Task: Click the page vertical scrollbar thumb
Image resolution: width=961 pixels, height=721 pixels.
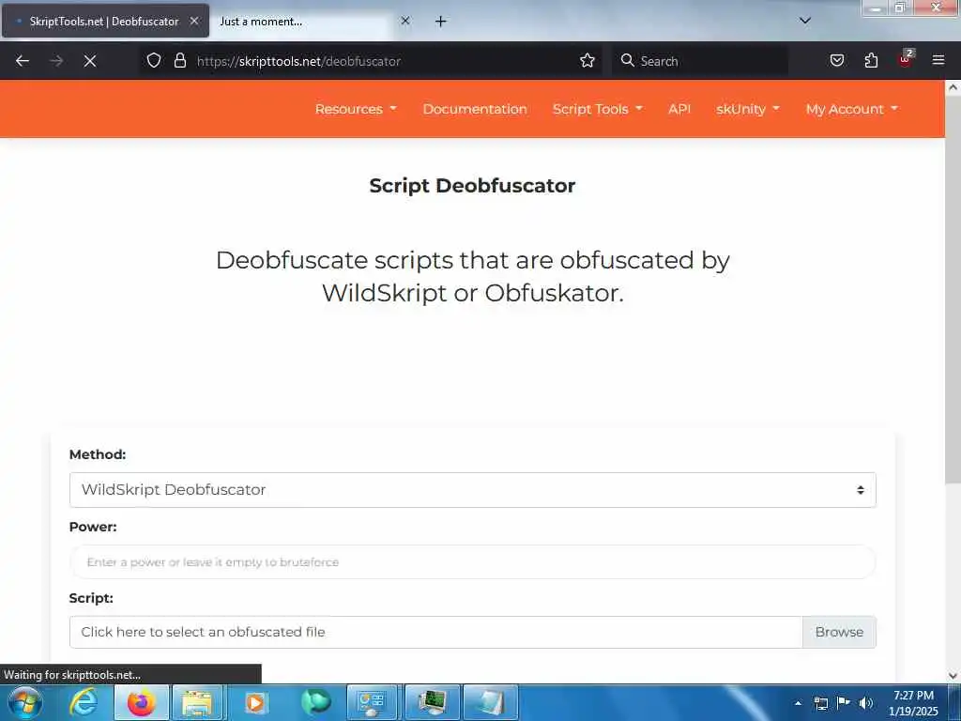Action: coord(953,291)
